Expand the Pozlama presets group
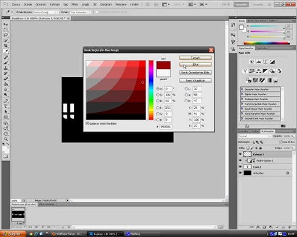The width and height of the screenshot is (297, 237). tap(242, 99)
